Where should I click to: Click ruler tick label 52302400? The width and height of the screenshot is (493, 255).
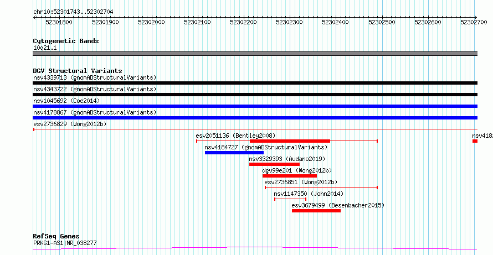tap(336, 22)
